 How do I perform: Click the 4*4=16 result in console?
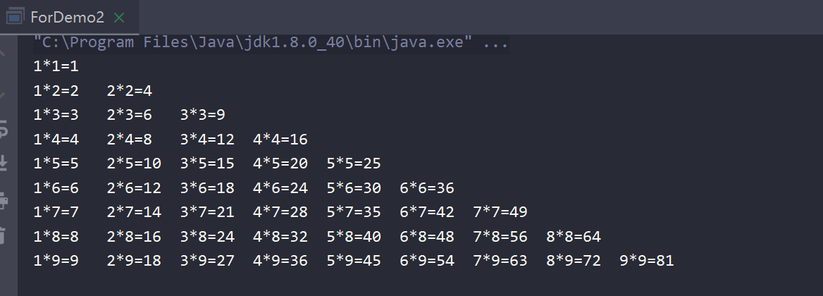(x=280, y=140)
